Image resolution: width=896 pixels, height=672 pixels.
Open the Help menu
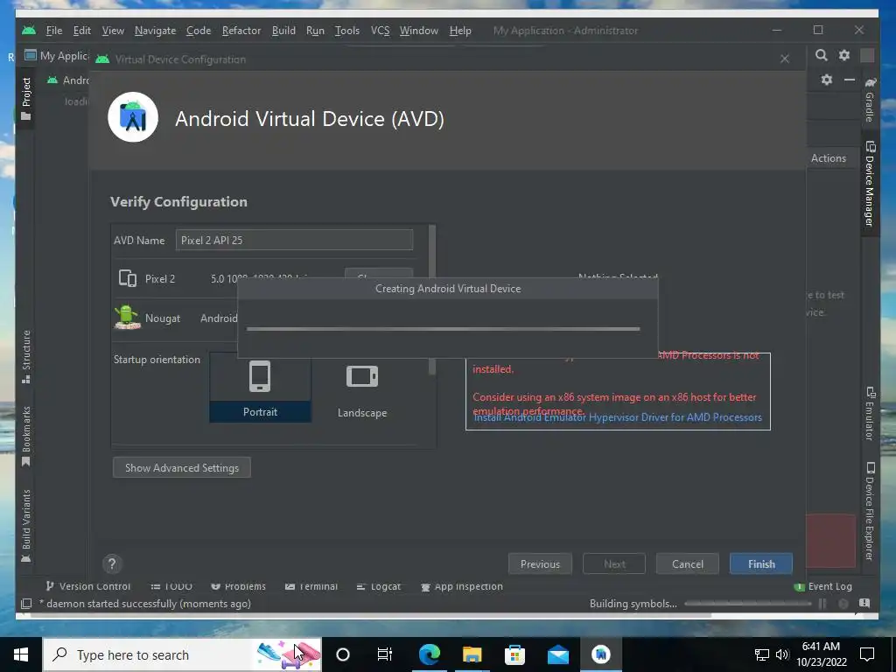[x=460, y=31]
